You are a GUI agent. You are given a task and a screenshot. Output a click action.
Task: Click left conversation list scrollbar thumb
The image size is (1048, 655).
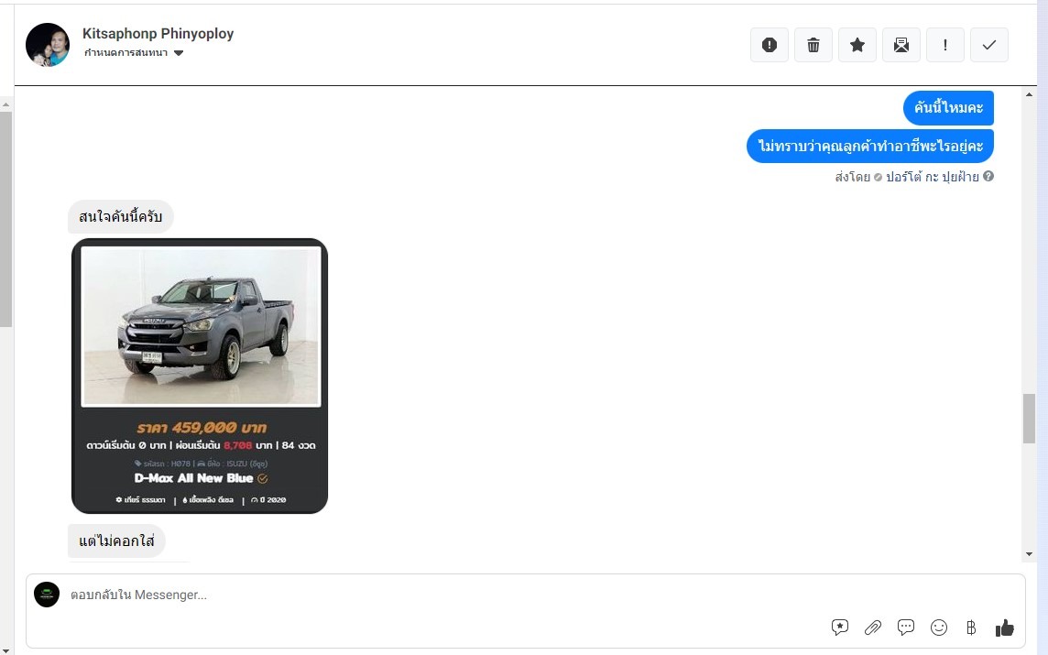(6, 219)
